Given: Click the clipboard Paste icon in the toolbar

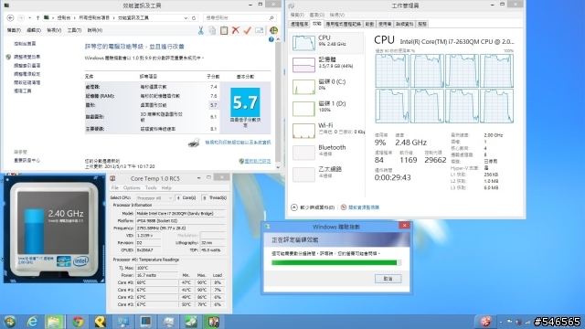Looking at the screenshot, I should click(224, 30).
